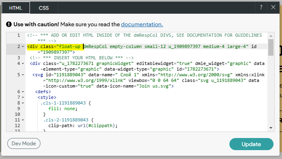
Task: Switch to the HTML tab
Action: pyautogui.click(x=16, y=8)
